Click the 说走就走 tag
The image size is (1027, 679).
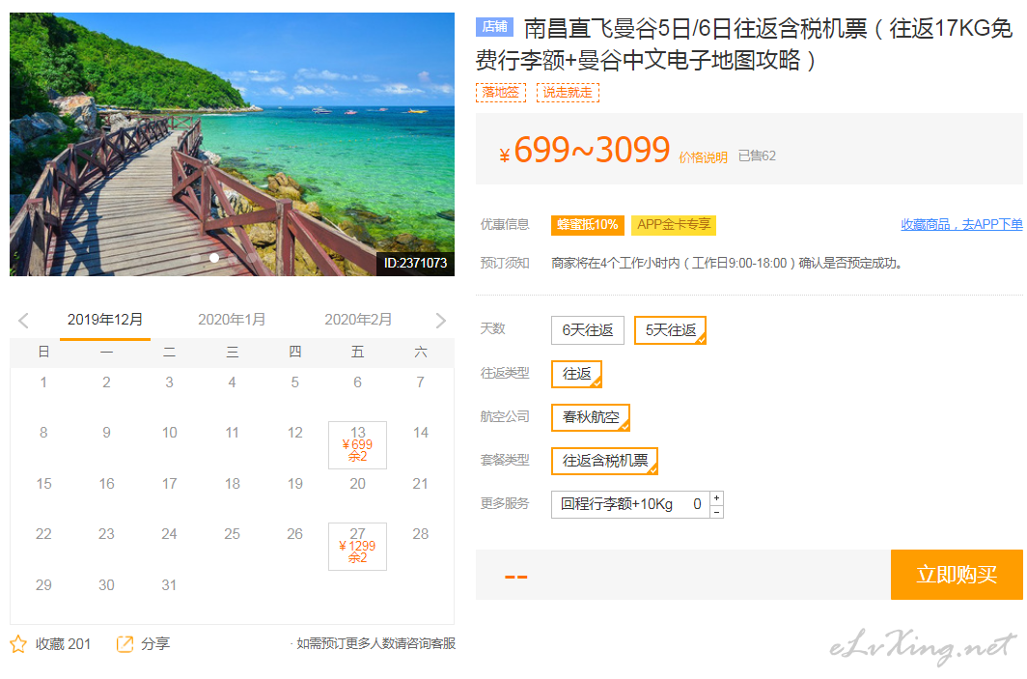coord(568,93)
